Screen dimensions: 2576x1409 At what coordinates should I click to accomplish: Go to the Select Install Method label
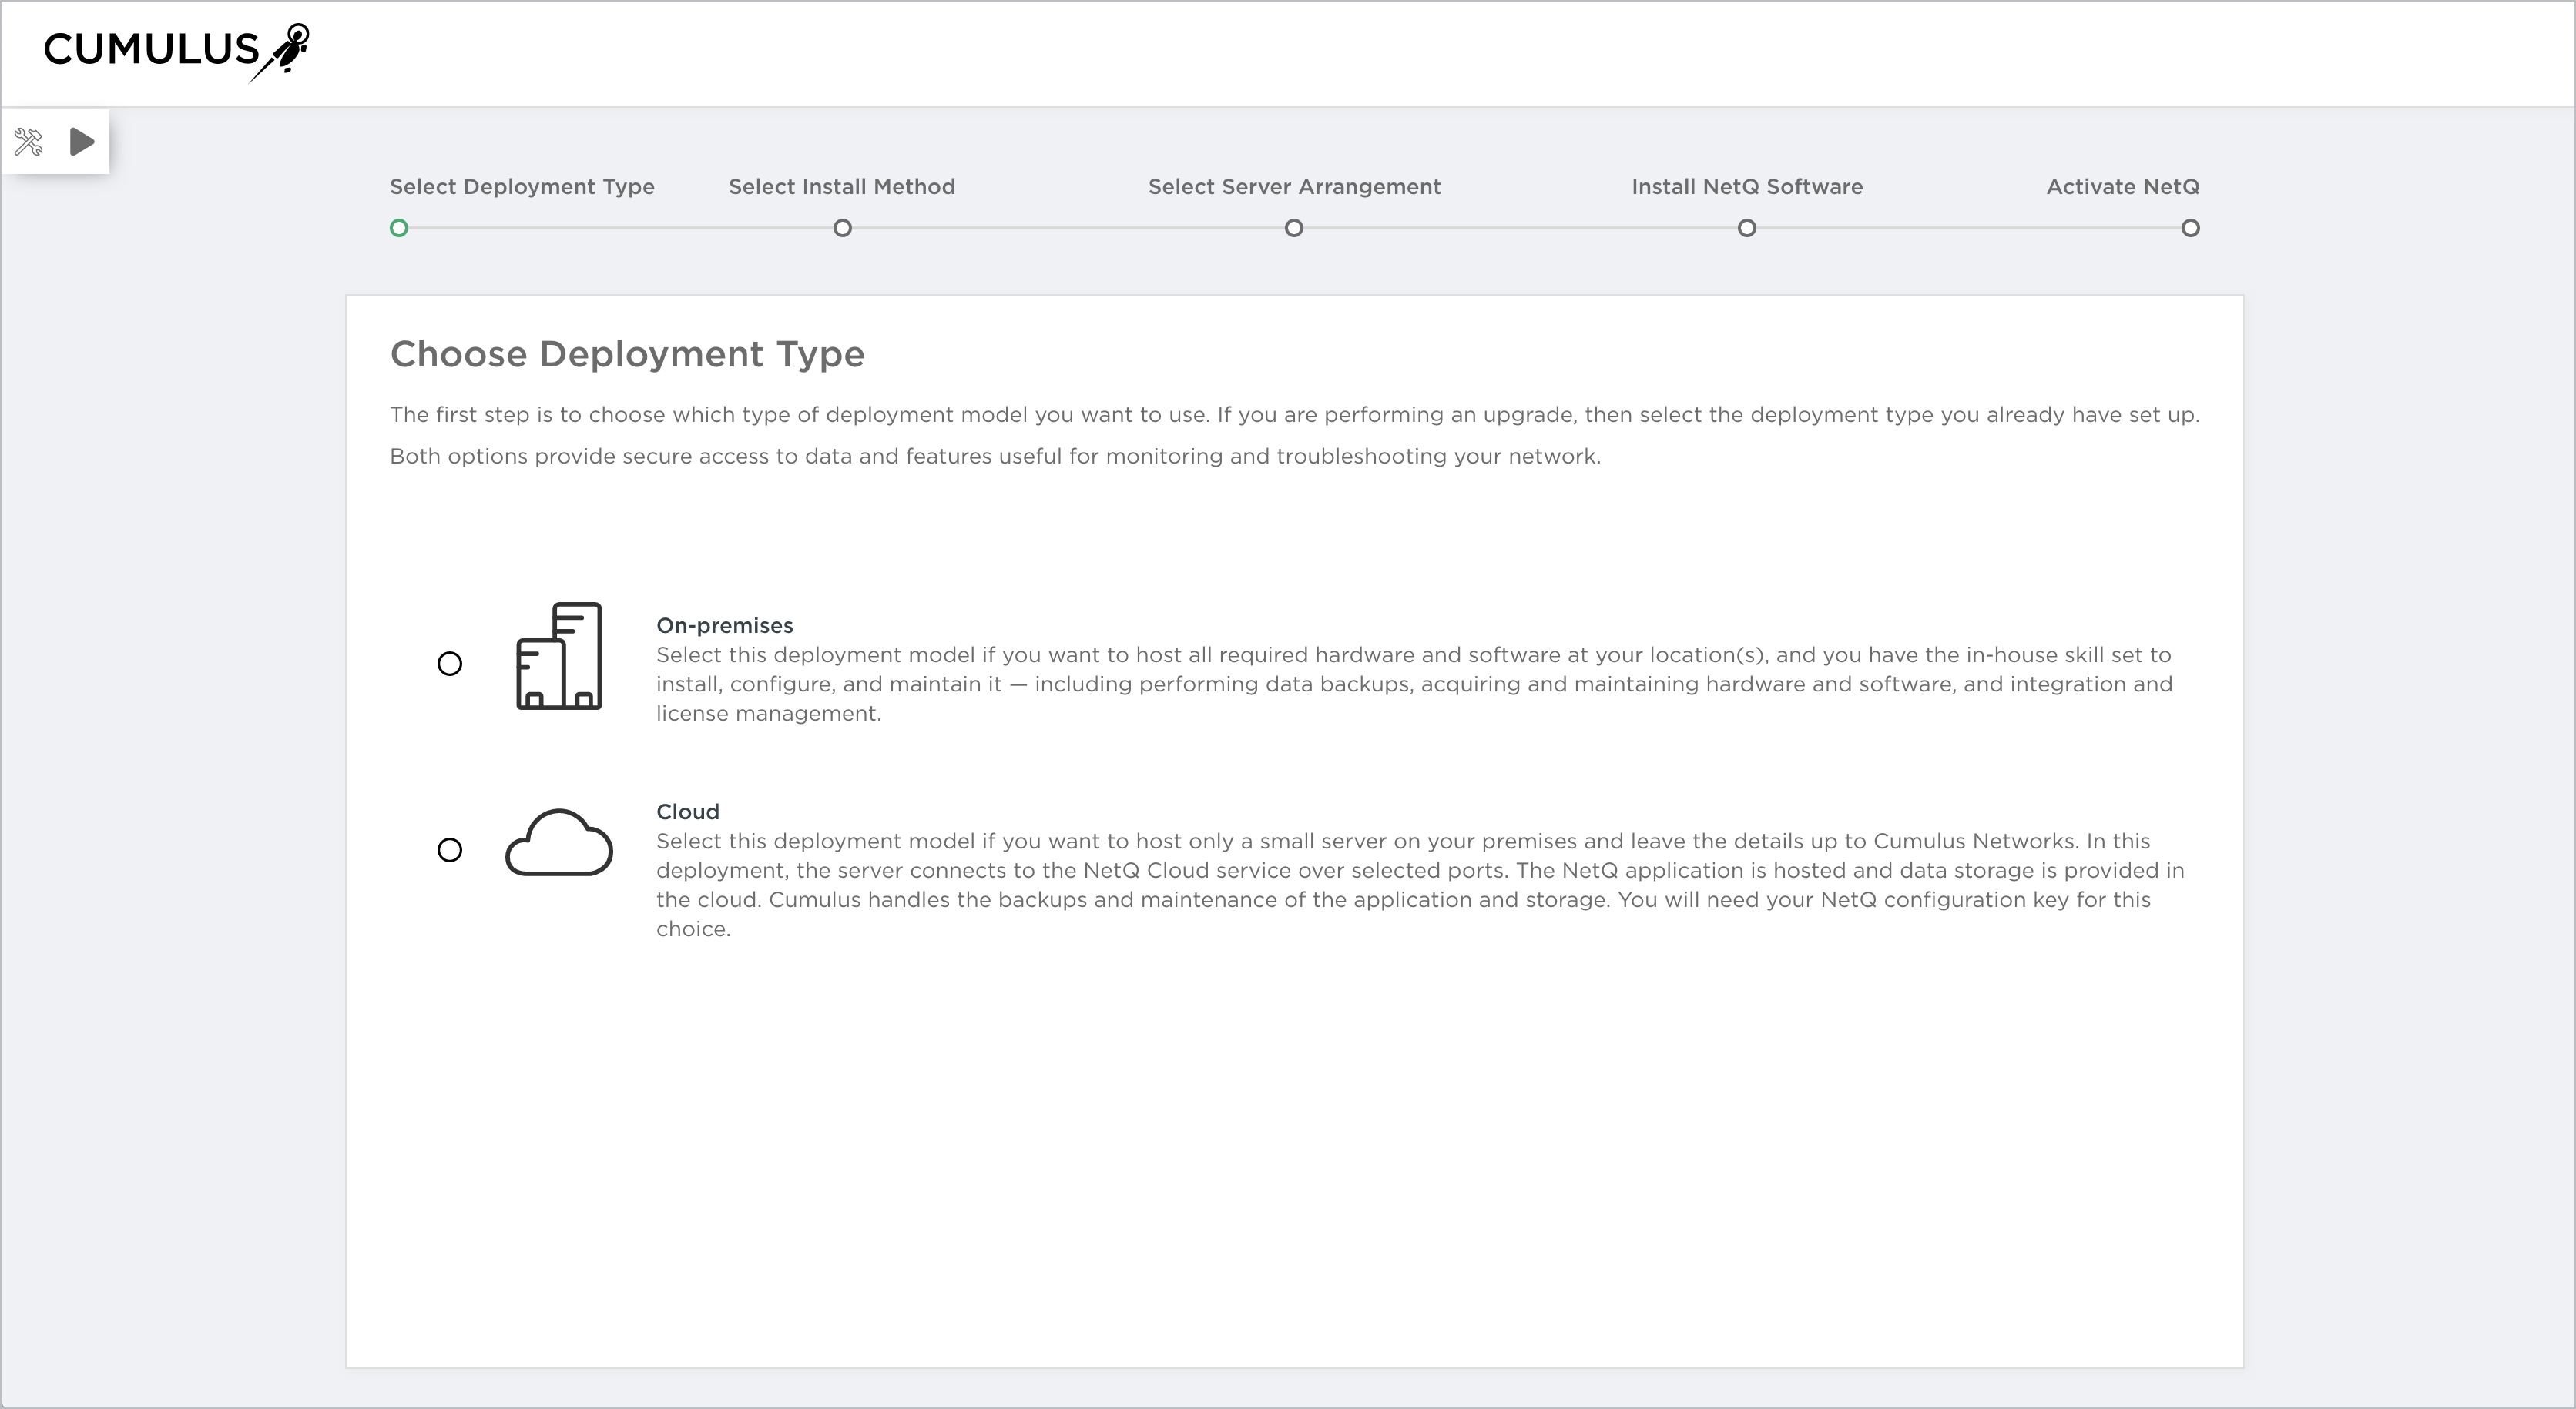pyautogui.click(x=842, y=187)
